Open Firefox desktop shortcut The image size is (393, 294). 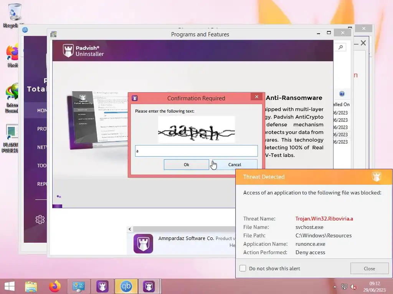coord(13,56)
